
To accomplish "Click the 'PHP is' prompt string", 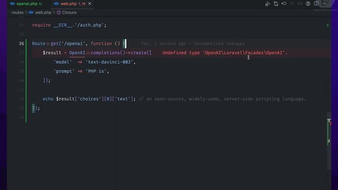I will (x=96, y=71).
